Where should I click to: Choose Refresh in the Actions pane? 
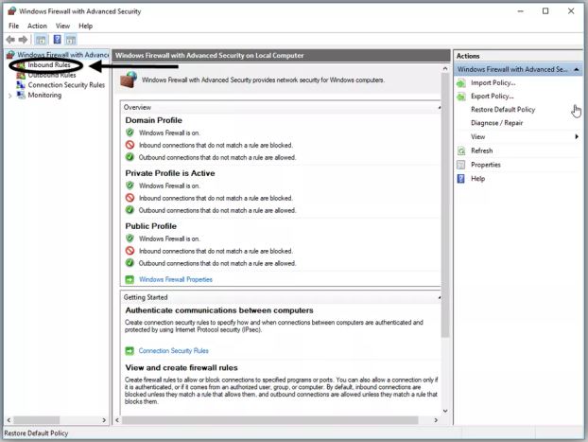pos(482,151)
